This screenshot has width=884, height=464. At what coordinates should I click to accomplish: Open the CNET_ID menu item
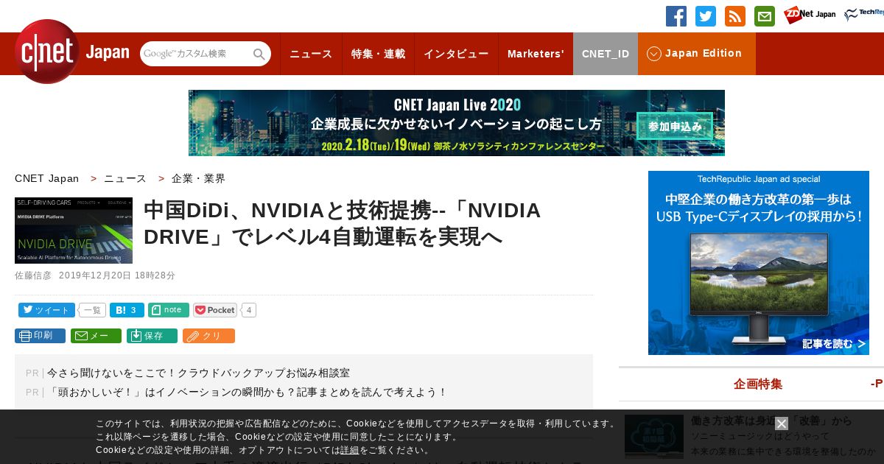(x=606, y=54)
